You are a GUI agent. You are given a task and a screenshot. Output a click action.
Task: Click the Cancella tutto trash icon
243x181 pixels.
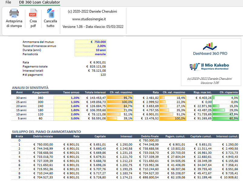pos(50,13)
